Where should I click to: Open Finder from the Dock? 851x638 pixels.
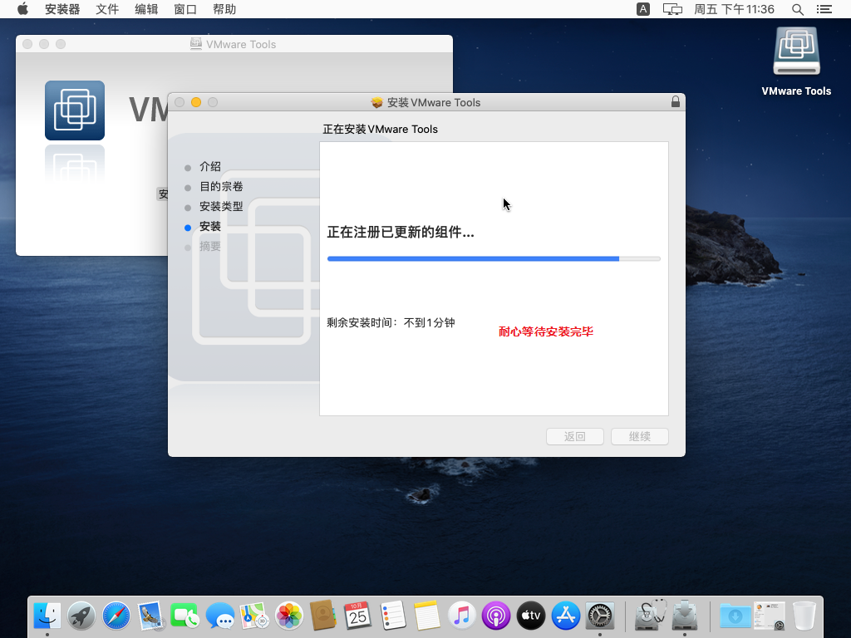[x=47, y=616]
